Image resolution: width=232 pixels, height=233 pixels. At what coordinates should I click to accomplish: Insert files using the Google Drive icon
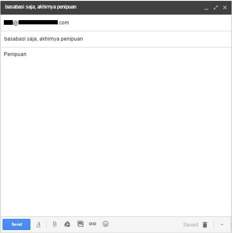67,224
